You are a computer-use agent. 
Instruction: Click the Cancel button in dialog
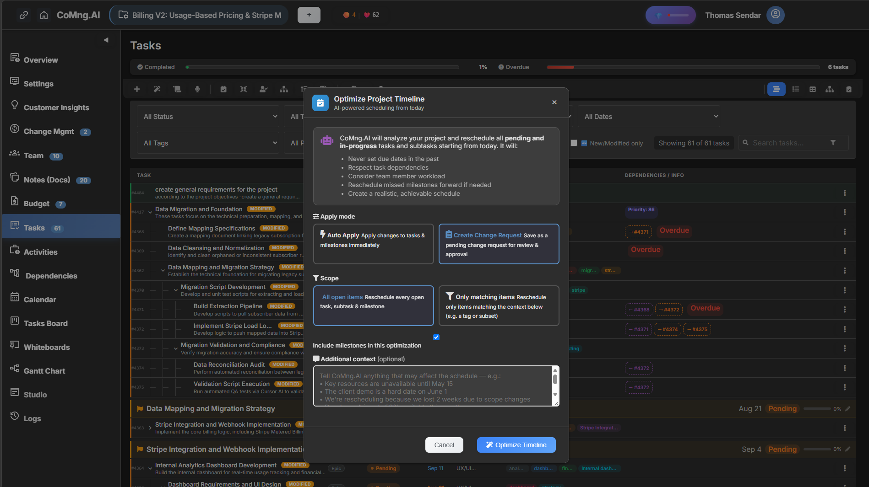[444, 445]
